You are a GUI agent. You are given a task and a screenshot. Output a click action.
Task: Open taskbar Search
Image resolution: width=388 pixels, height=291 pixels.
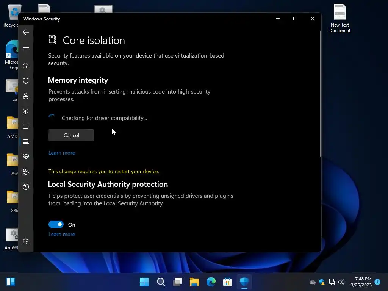click(x=161, y=282)
